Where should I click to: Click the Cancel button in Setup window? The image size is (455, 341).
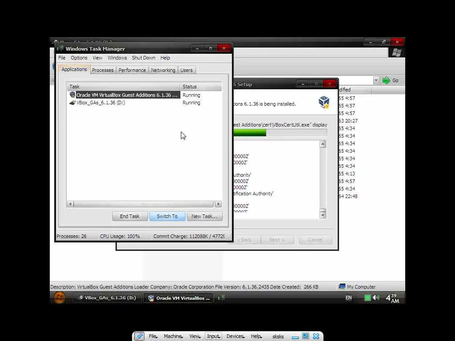click(315, 240)
